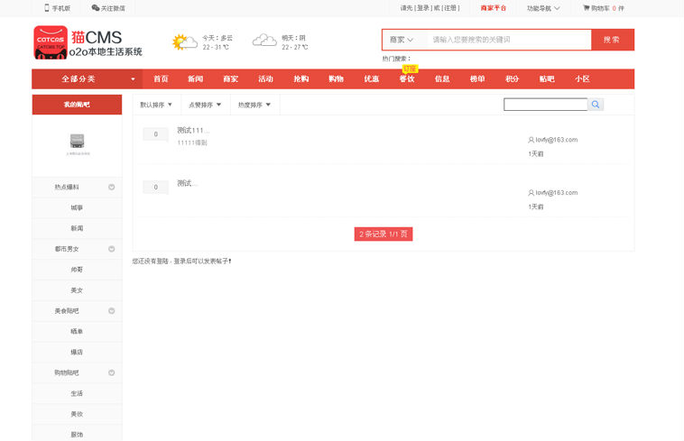Click the like count 0 of first post
Screen dimensions: 684x441
[156, 134]
